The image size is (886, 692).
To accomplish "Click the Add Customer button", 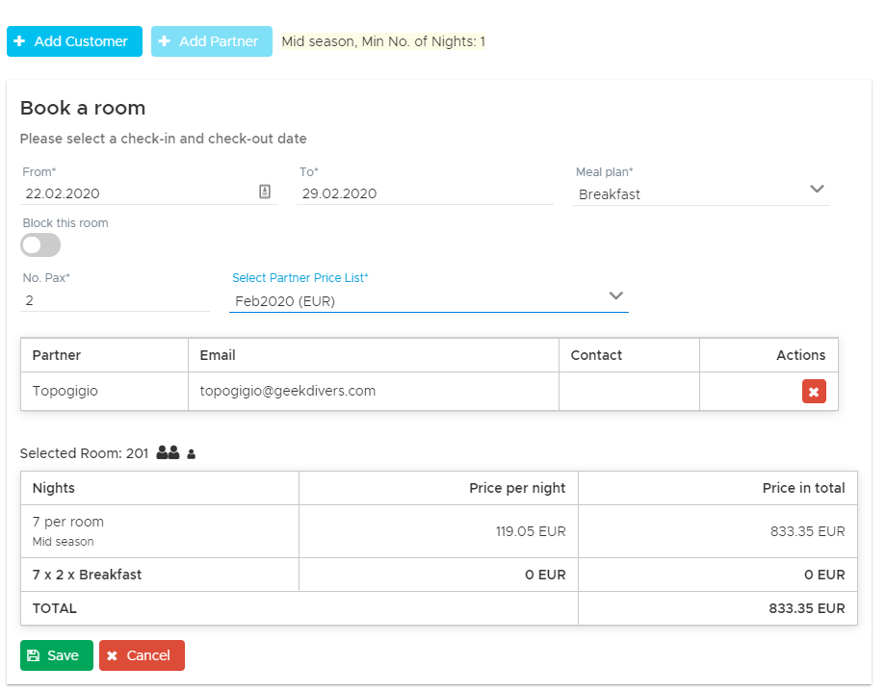I will 74,41.
